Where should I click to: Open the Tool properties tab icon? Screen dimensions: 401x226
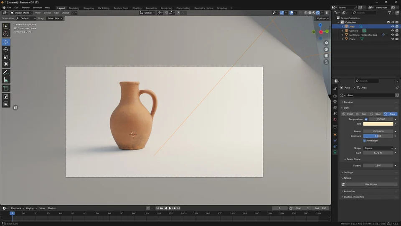point(335,88)
